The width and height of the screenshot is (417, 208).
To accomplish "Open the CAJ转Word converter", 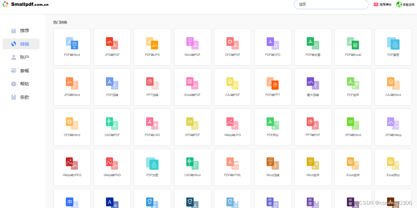I will pos(393,87).
